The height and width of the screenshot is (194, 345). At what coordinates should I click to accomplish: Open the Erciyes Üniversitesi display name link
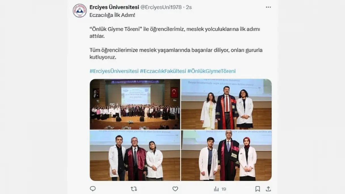114,7
